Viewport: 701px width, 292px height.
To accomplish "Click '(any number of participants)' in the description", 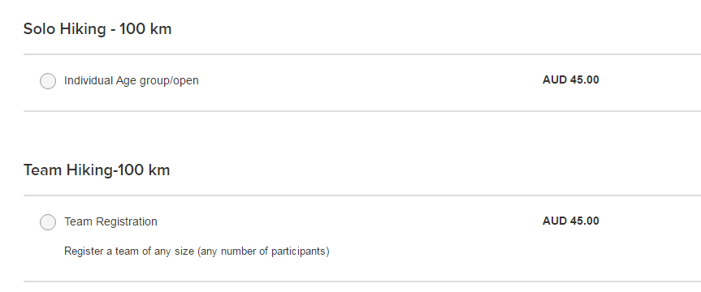I will tap(263, 251).
